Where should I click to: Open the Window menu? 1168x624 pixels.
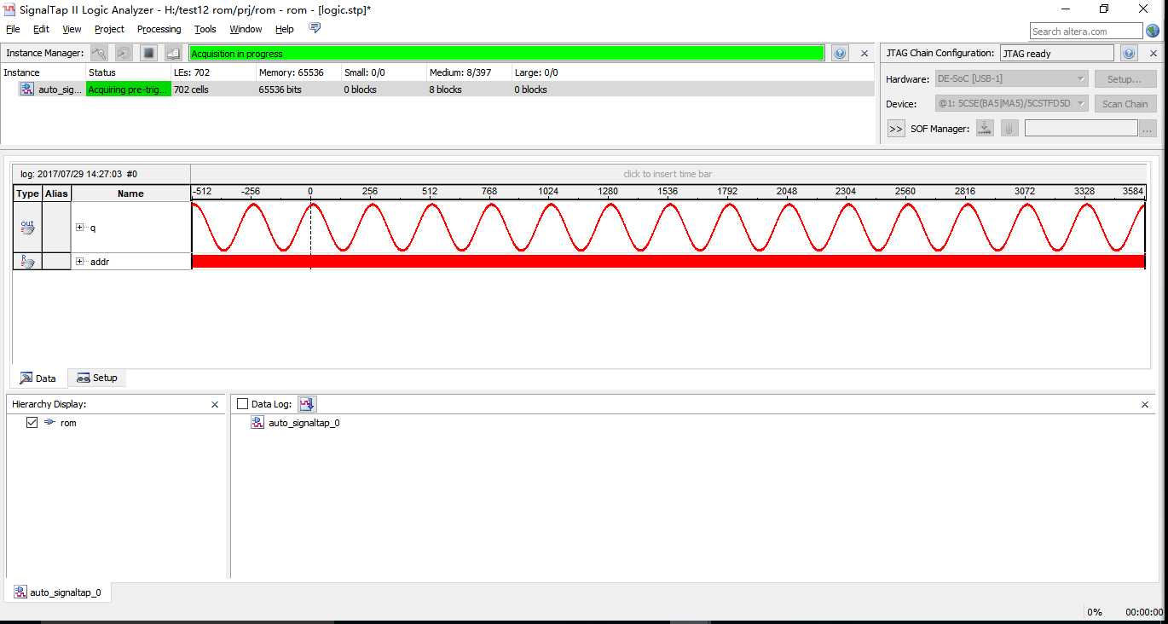pos(246,29)
